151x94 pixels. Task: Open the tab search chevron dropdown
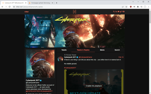click(x=133, y=2)
